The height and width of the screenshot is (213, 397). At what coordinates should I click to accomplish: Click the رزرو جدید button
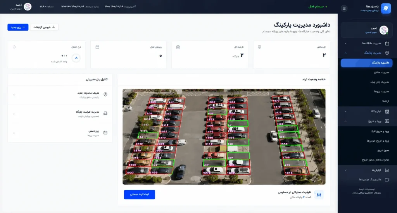click(x=18, y=27)
